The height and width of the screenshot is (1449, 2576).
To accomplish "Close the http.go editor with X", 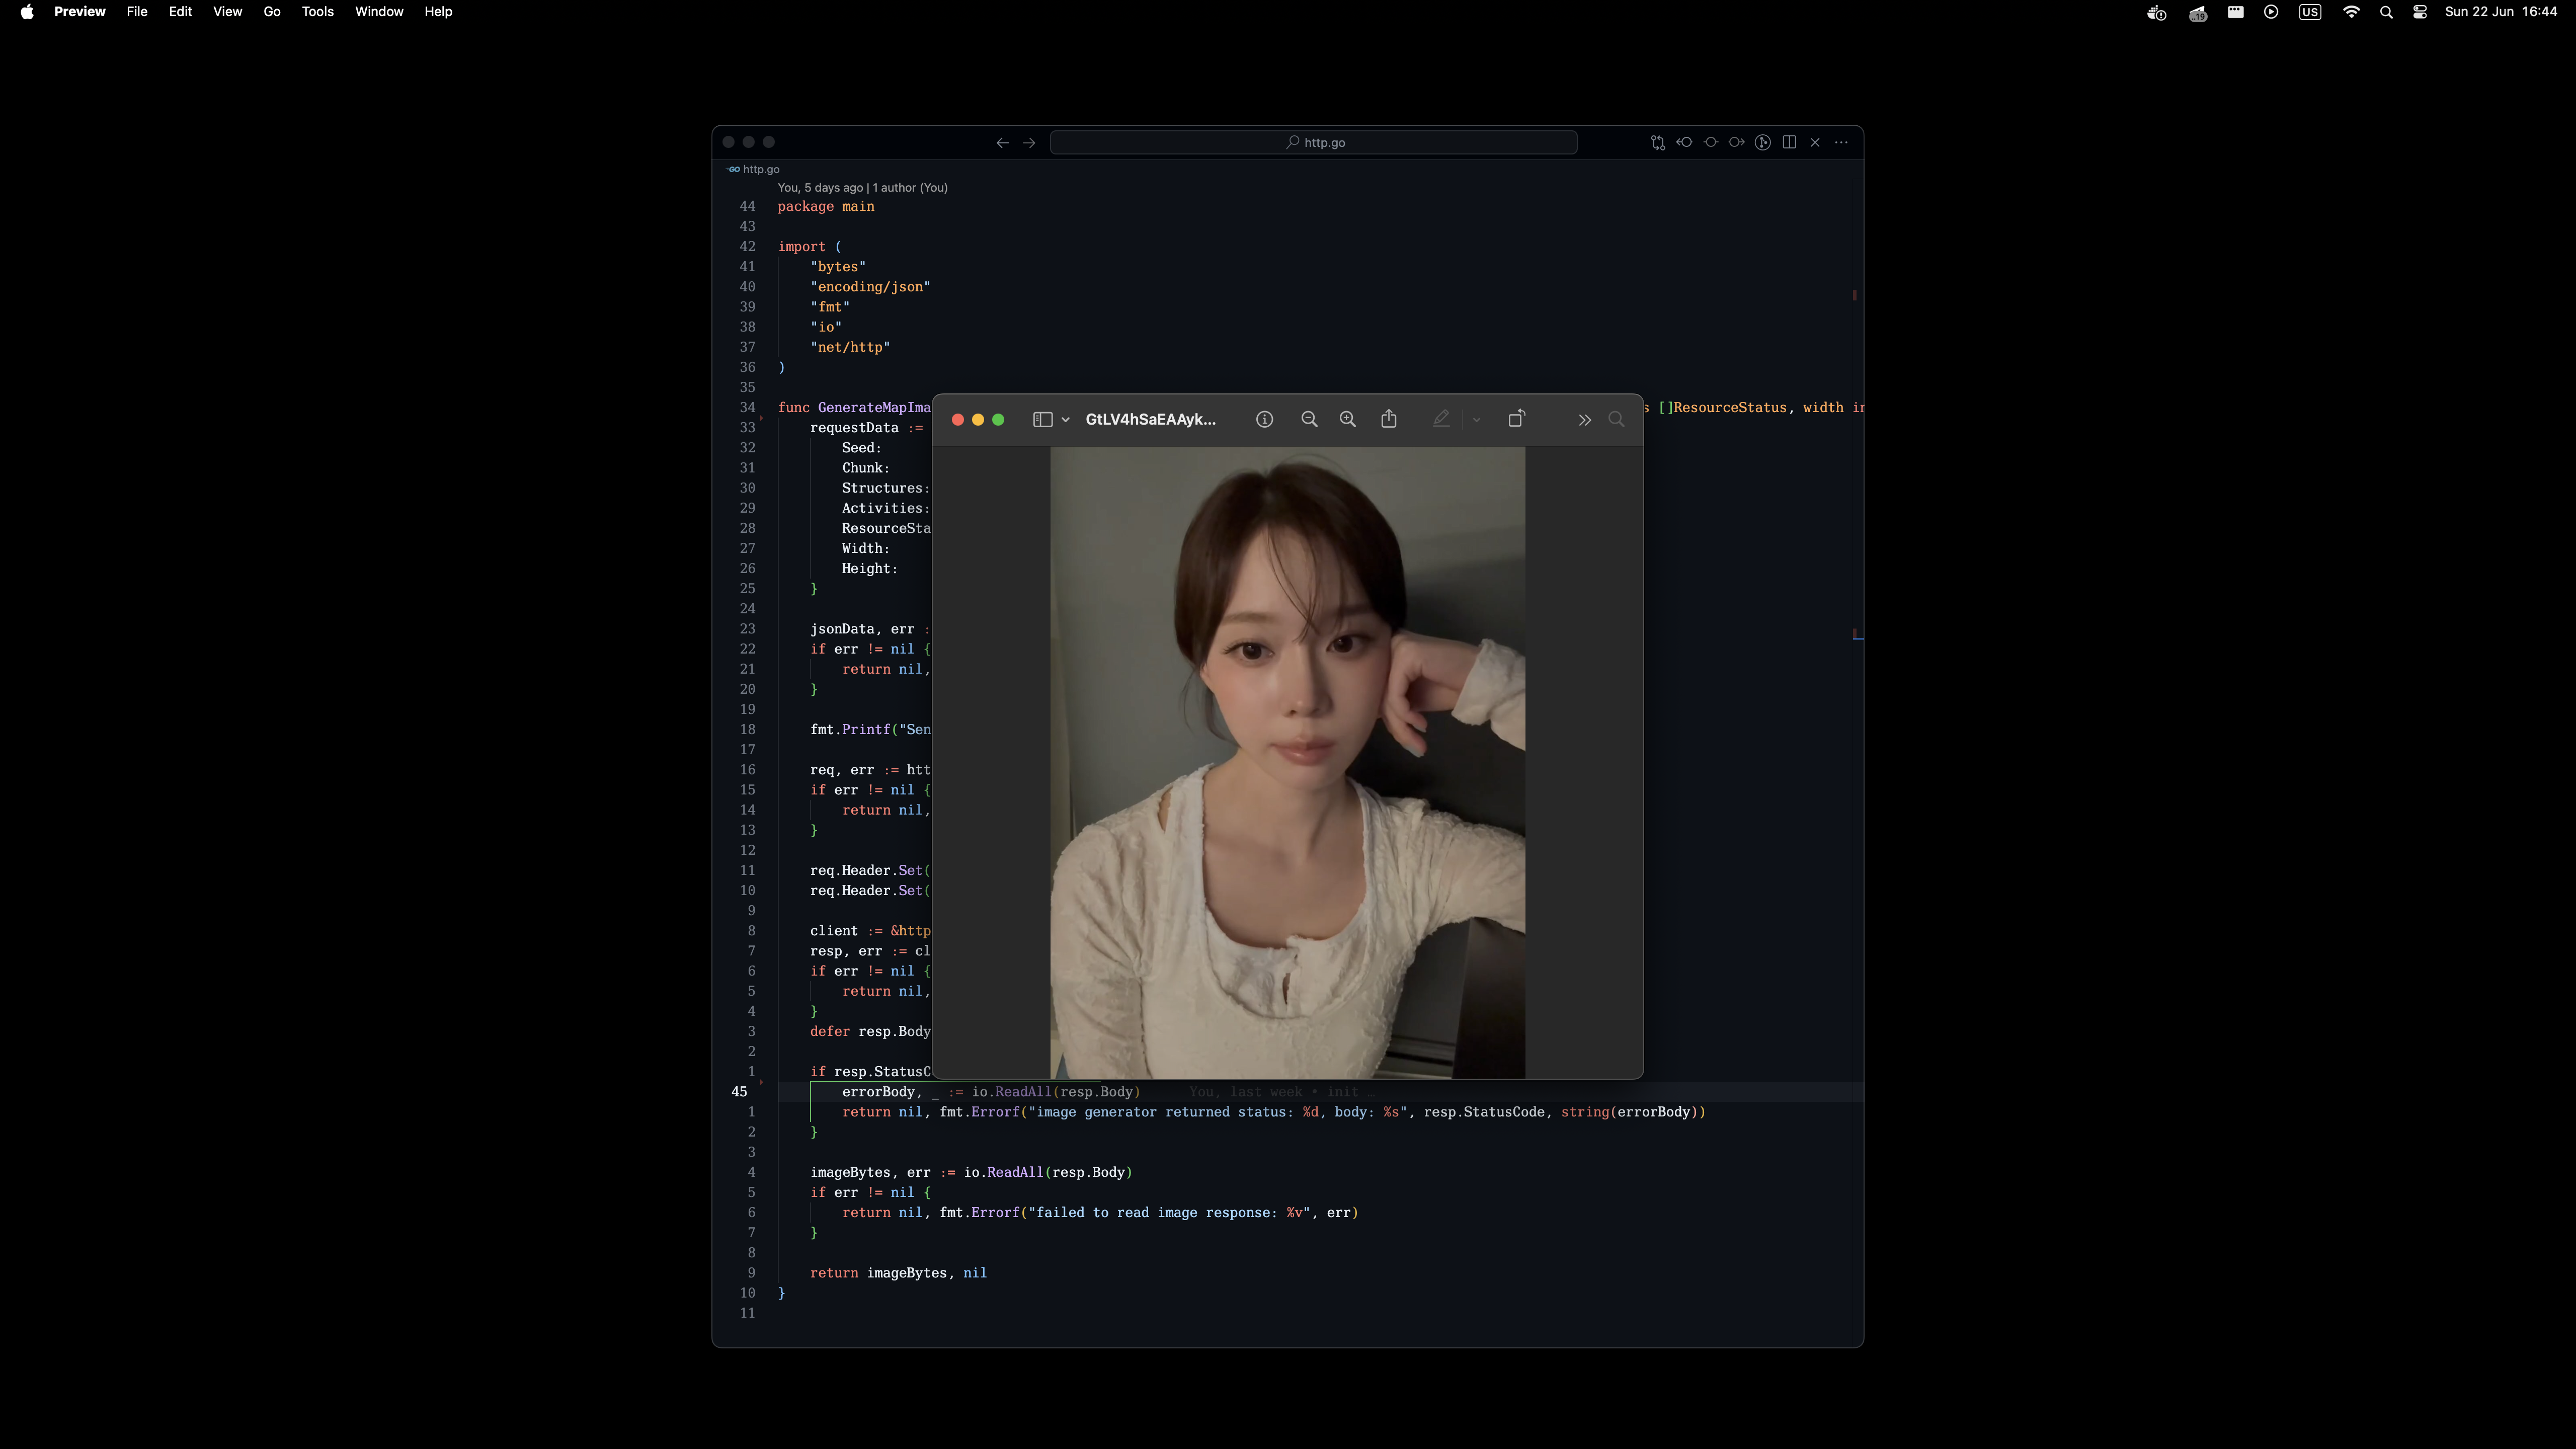I will tap(1815, 143).
